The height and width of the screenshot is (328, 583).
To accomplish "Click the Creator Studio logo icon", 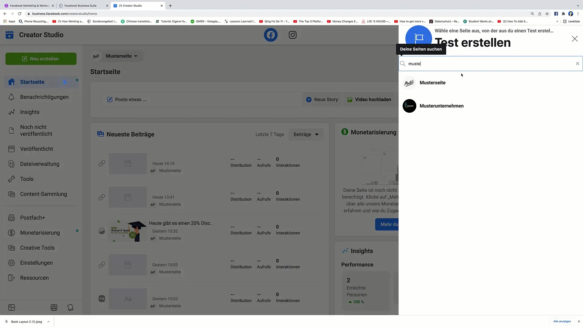I will pos(9,35).
